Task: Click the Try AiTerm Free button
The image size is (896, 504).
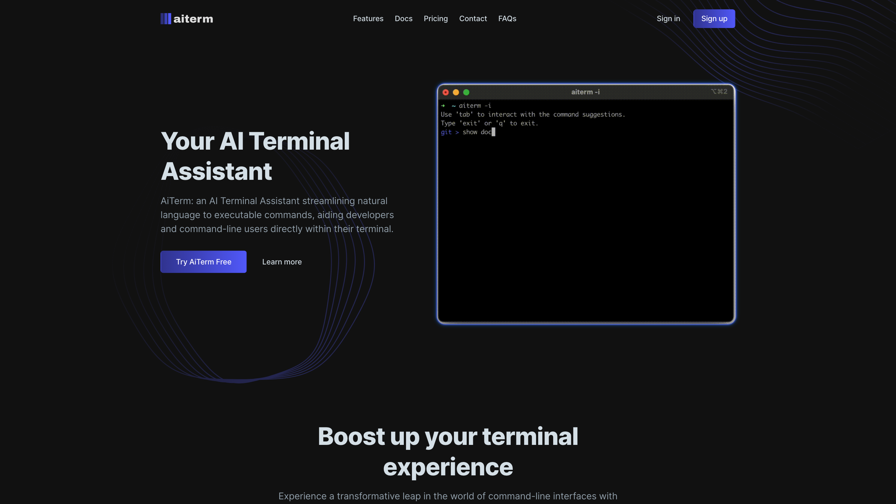Action: [x=203, y=262]
